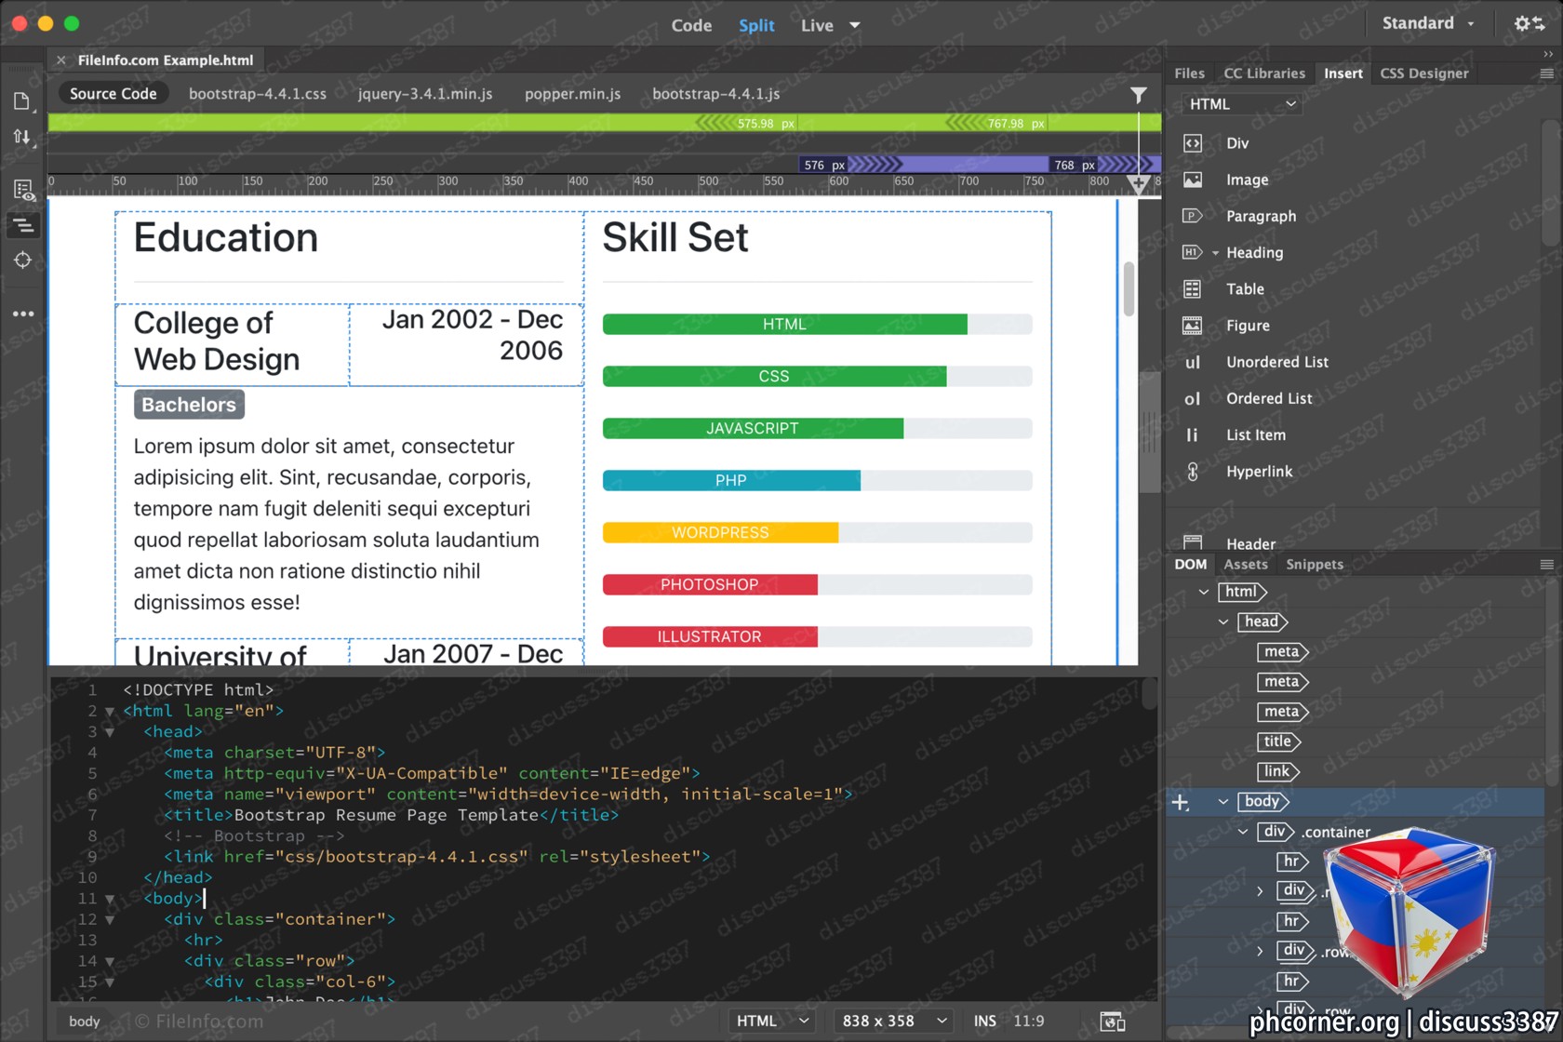Open the Standard workspace dropdown
The image size is (1563, 1042).
coord(1428,23)
